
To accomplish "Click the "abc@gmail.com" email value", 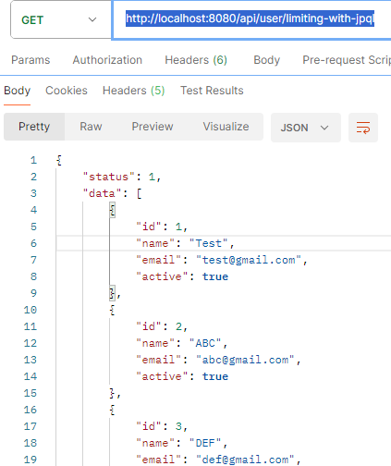I will tap(245, 360).
